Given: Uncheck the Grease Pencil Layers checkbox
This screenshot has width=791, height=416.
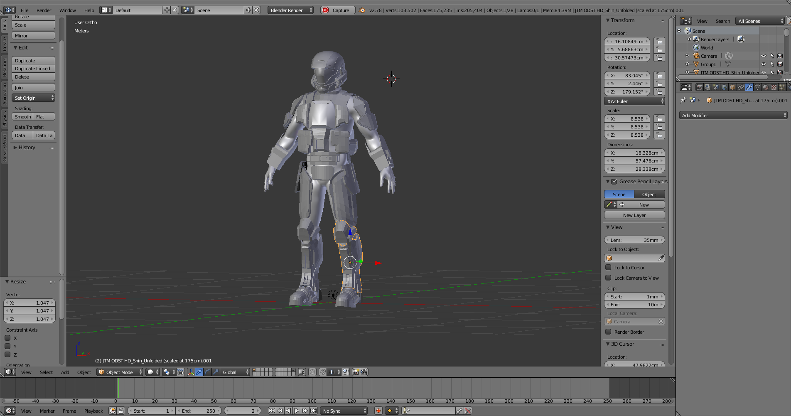Looking at the screenshot, I should pyautogui.click(x=614, y=181).
